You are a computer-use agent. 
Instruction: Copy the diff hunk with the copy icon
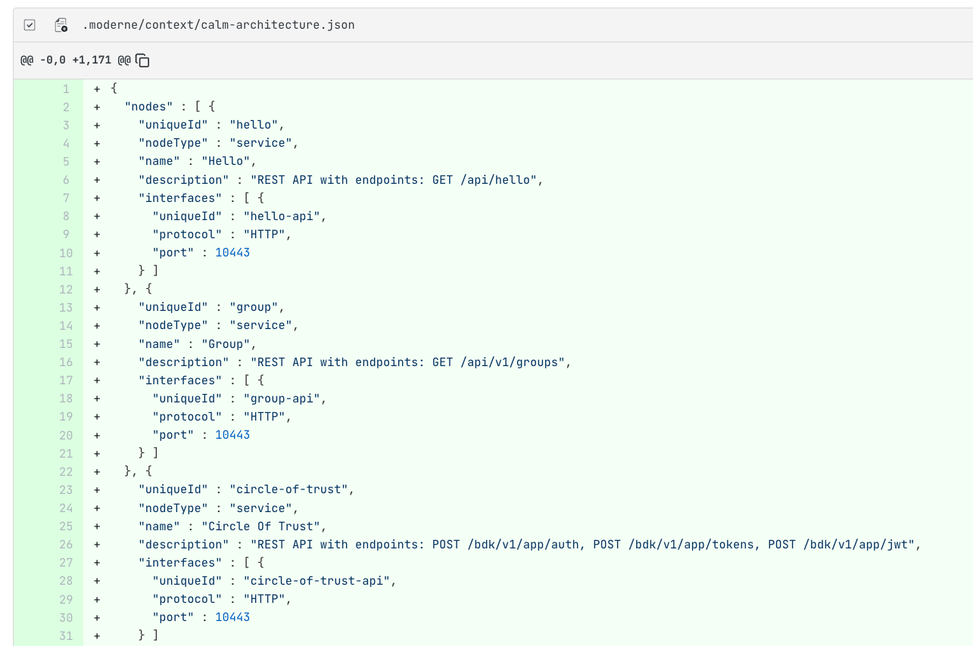tap(142, 61)
